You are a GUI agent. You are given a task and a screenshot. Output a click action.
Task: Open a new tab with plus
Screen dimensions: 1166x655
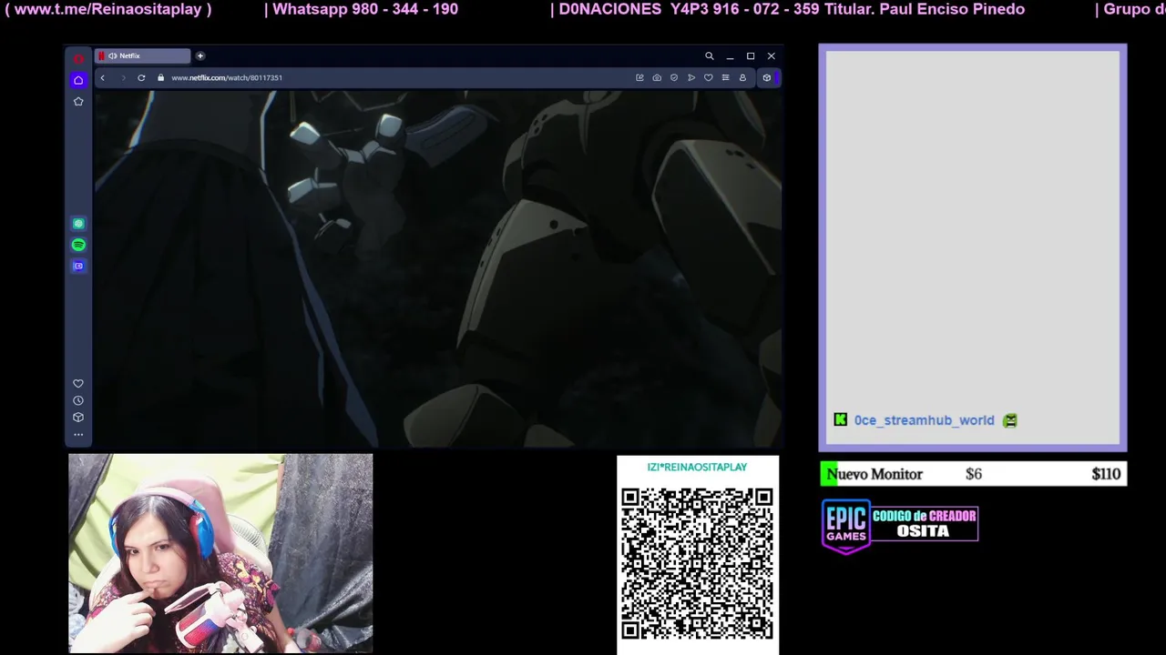click(x=200, y=55)
